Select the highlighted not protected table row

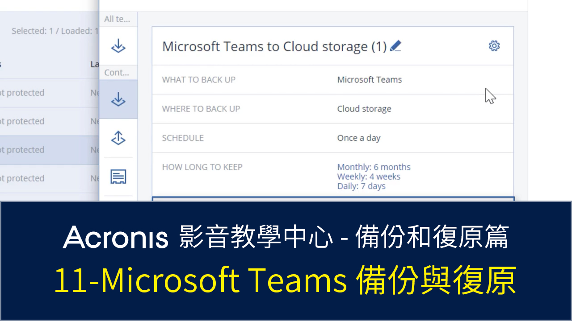point(45,150)
